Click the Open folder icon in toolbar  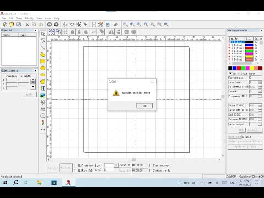click(12, 24)
